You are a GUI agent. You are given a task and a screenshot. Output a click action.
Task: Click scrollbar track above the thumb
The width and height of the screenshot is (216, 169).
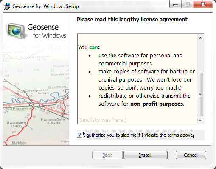click(200, 57)
